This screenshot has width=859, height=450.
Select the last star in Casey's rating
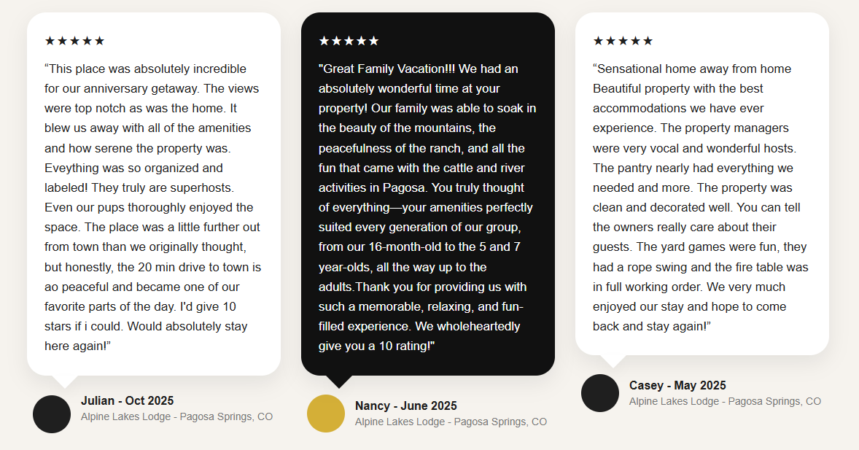[x=648, y=41]
